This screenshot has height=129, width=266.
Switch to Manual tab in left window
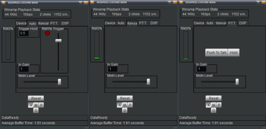[x=43, y=23]
